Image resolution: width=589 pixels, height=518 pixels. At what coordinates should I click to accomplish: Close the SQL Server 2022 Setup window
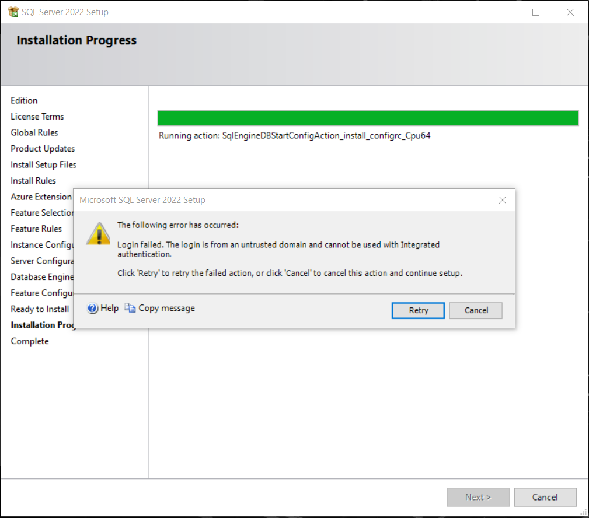tap(570, 12)
